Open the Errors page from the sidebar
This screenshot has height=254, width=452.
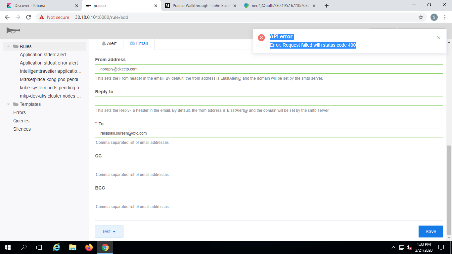pyautogui.click(x=19, y=112)
